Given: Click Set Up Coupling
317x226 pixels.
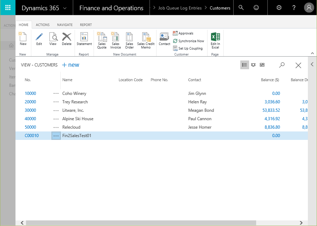Looking at the screenshot, I should (188, 49).
